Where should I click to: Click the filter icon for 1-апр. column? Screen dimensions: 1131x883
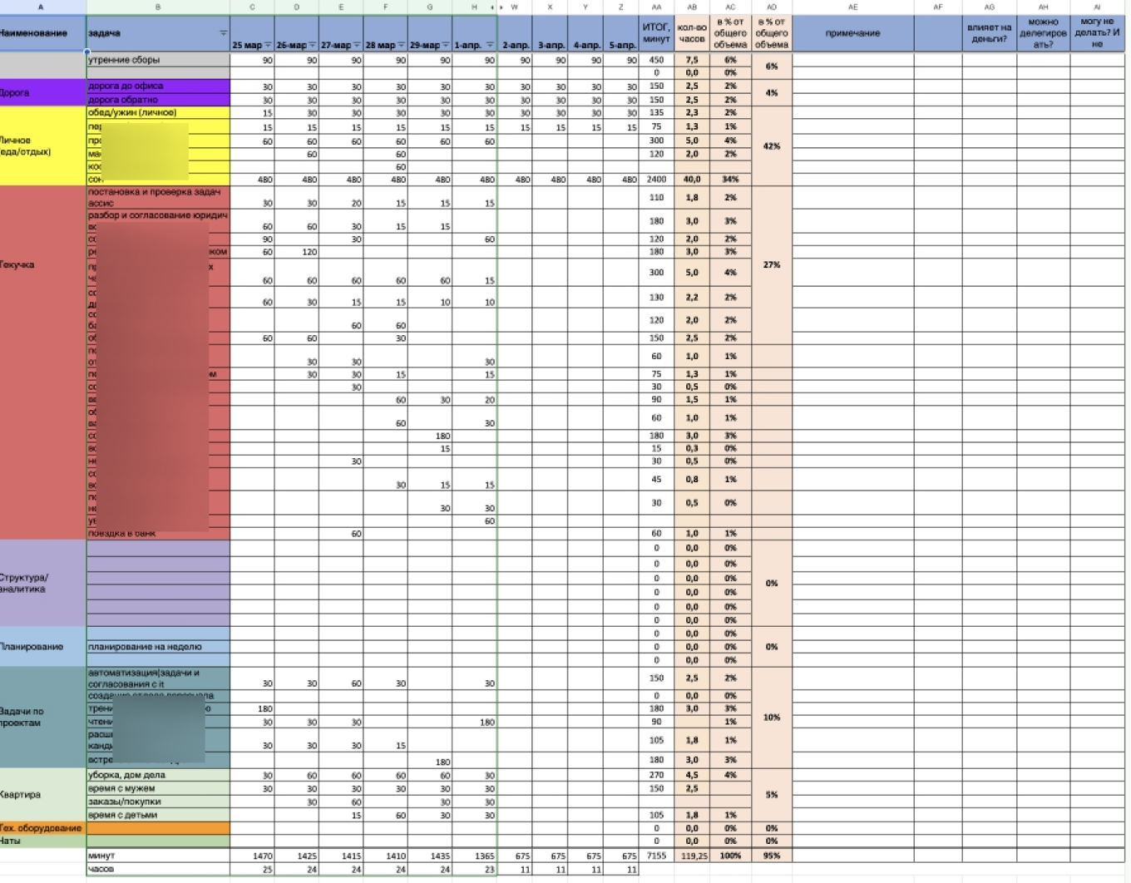point(489,45)
